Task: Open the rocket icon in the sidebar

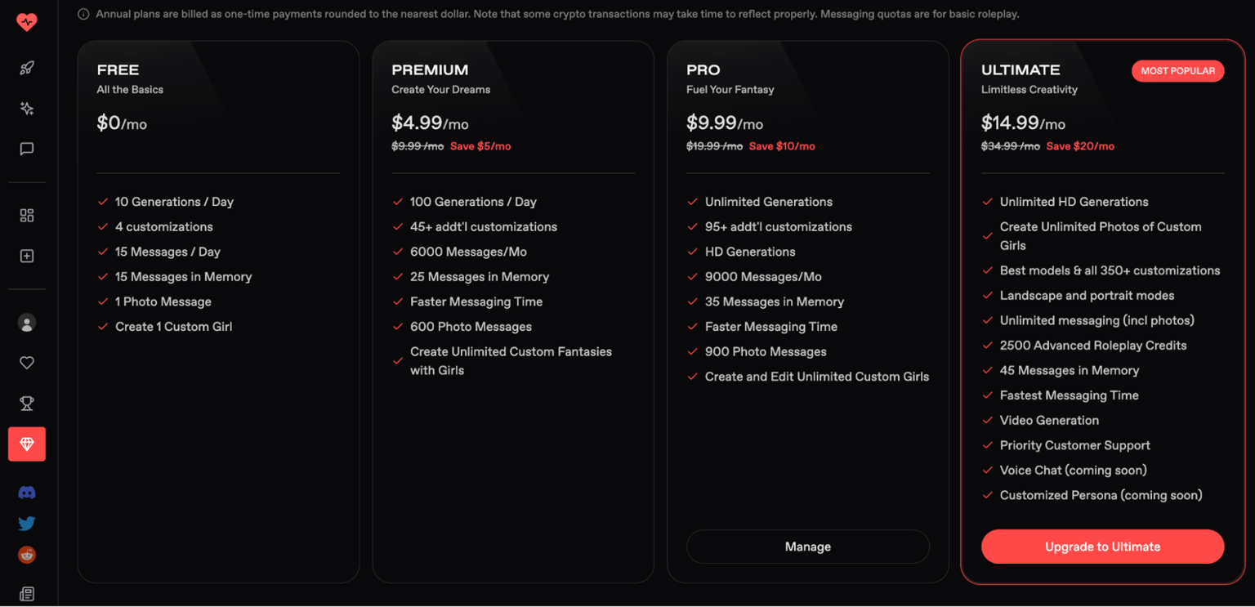Action: click(x=27, y=68)
